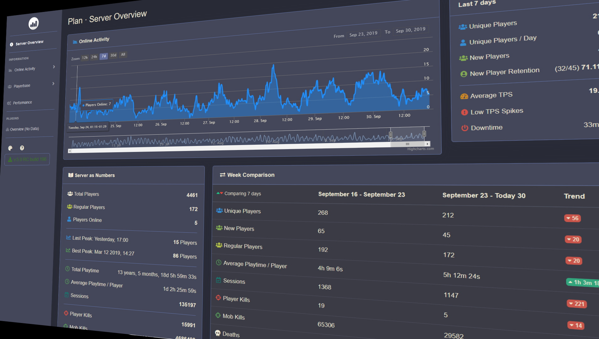Click the help question mark icon
The image size is (599, 339).
(22, 148)
